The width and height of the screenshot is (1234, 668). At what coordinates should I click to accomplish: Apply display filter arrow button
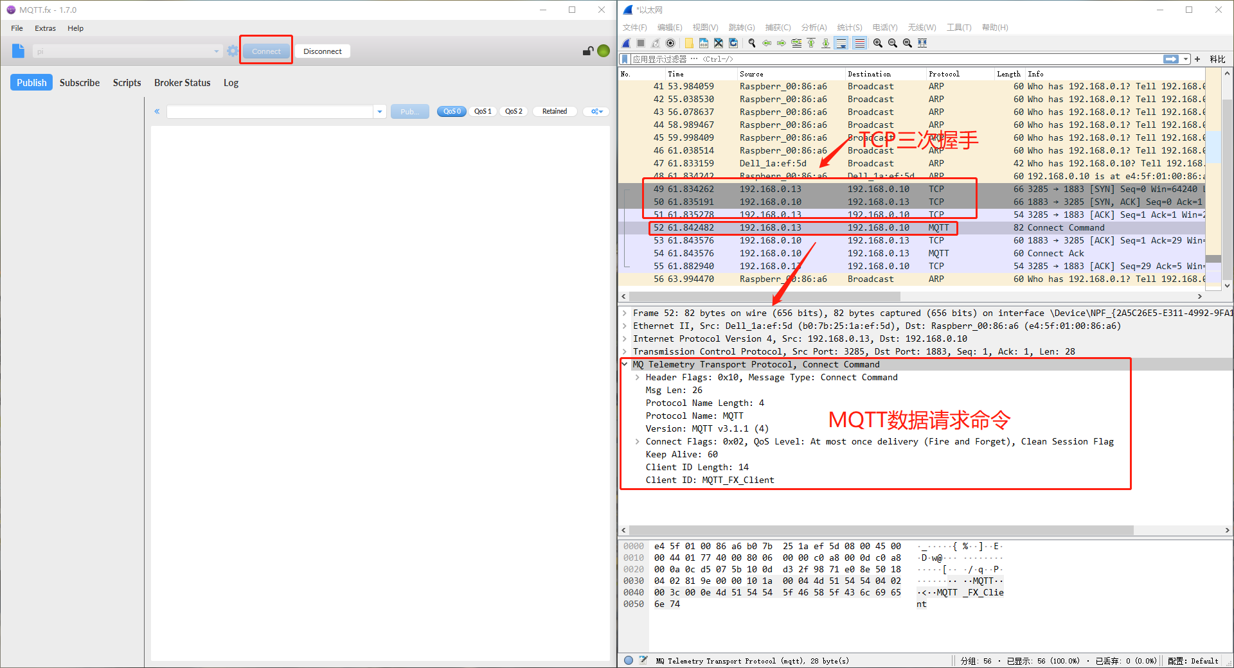[1171, 59]
